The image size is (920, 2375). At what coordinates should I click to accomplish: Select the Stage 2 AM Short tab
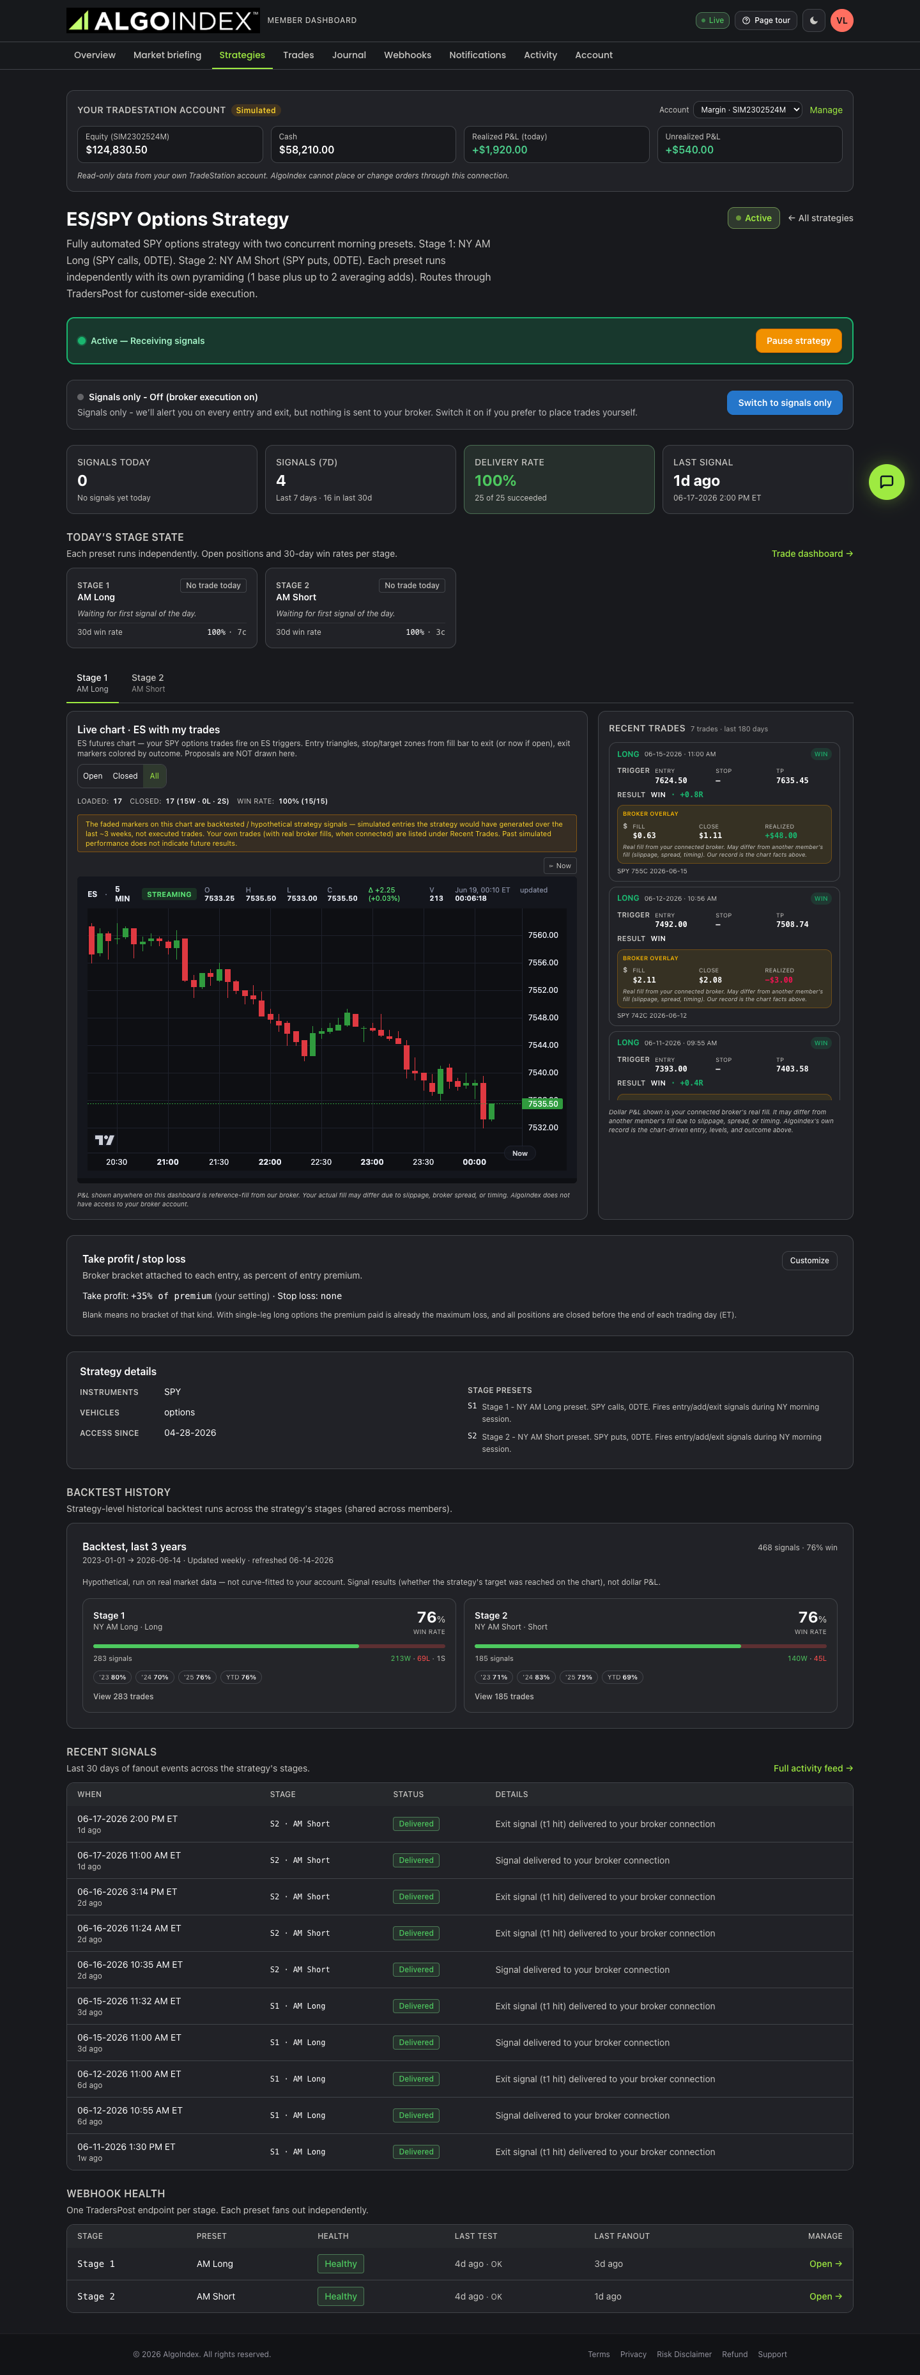(148, 683)
